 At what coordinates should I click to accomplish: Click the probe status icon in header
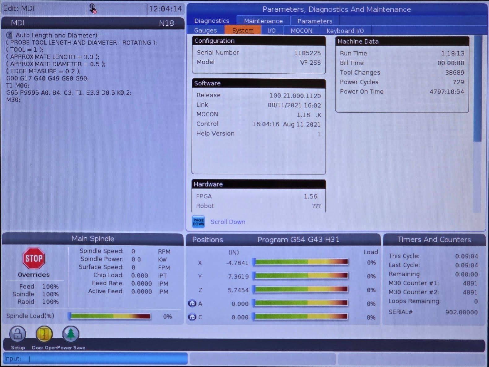point(92,9)
